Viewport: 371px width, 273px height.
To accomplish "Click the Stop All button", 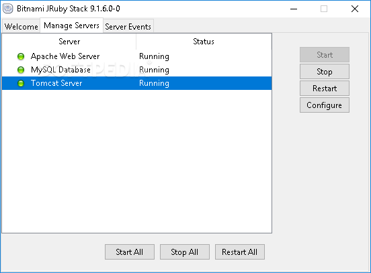I will point(185,252).
